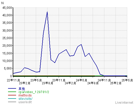Click the 23年11月 x-axis label

point(59,80)
